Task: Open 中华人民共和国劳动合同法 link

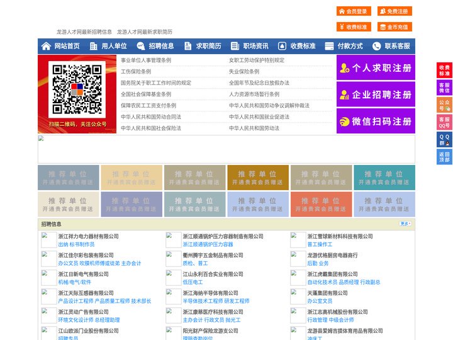Action: pyautogui.click(x=151, y=117)
